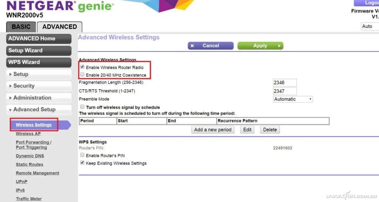
Task: Click the purple Cancel button
Action: (x=211, y=46)
